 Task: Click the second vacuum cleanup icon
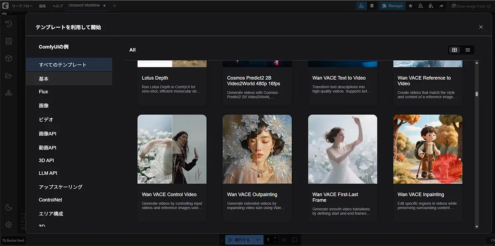431,6
